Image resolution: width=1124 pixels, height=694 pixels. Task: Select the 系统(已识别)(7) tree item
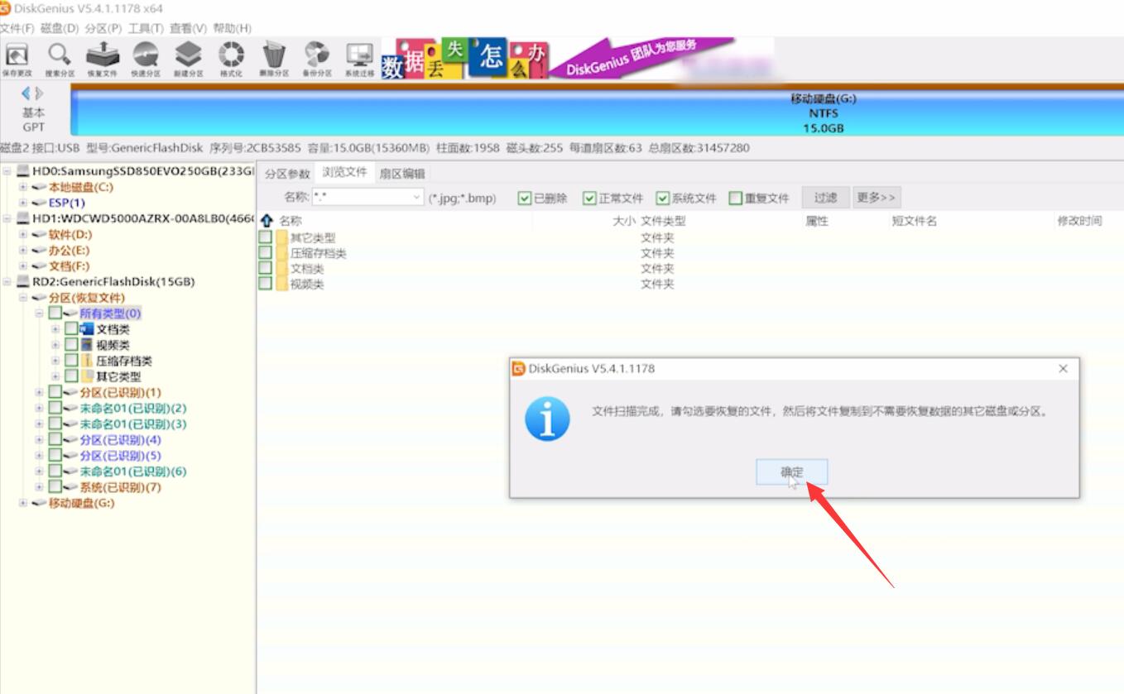pyautogui.click(x=120, y=487)
